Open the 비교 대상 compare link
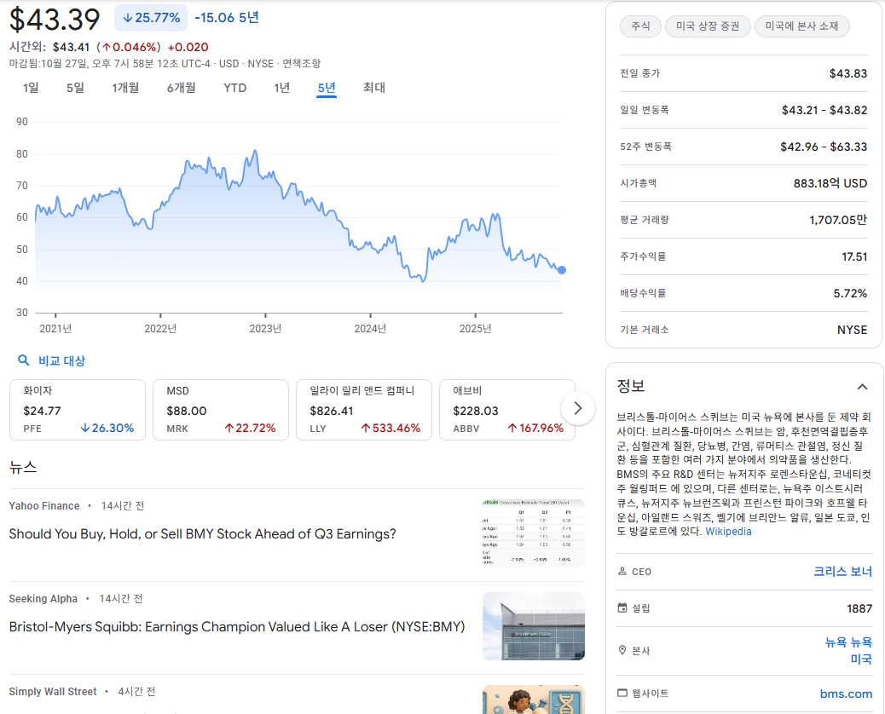The image size is (885, 714). 61,361
